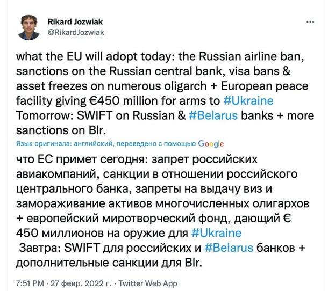328x291 pixels.
Task: Open #Ukraine hashtag in the Russian translation
Action: [216, 233]
